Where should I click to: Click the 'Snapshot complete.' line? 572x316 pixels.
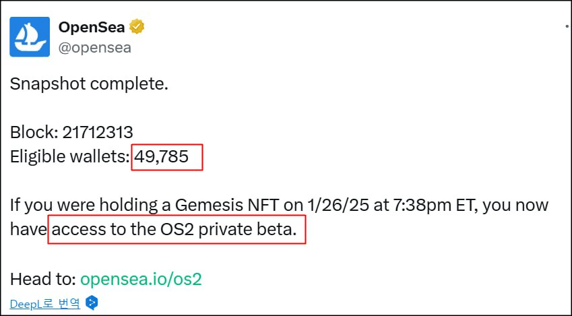coord(89,84)
